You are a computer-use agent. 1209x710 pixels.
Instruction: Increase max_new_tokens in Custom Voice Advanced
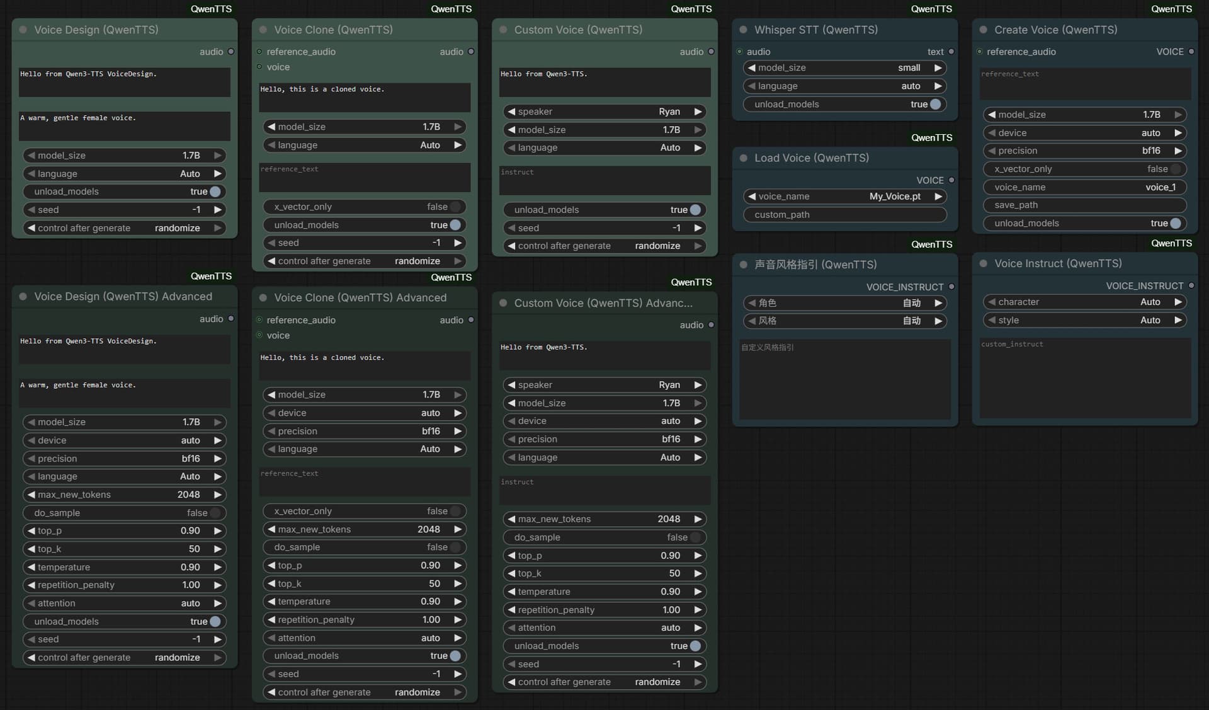tap(698, 519)
